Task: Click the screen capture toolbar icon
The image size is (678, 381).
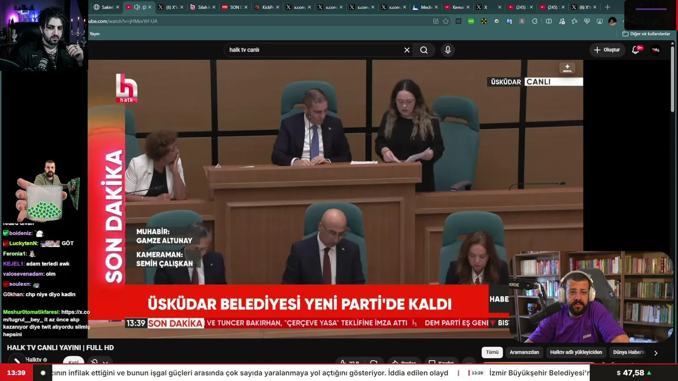Action: [x=600, y=21]
